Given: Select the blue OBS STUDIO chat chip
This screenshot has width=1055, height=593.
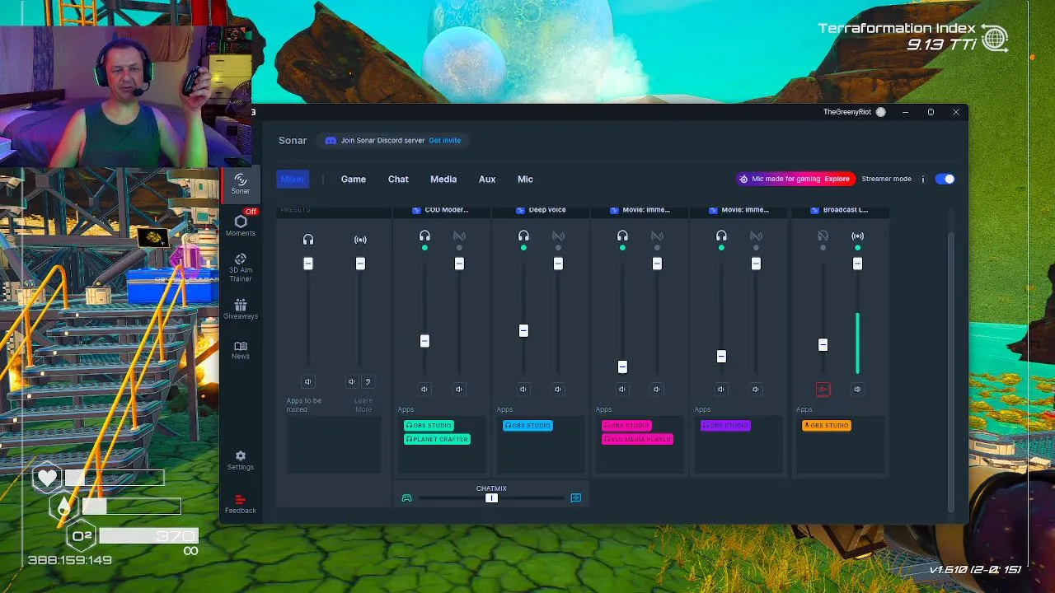Looking at the screenshot, I should click(x=527, y=425).
